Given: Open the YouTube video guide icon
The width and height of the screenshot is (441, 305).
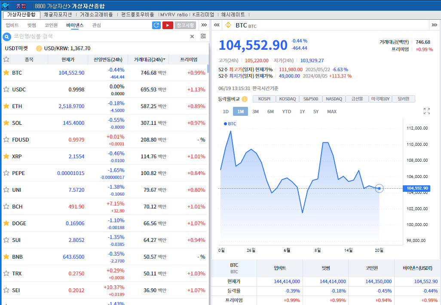Looking at the screenshot, I should [168, 25].
